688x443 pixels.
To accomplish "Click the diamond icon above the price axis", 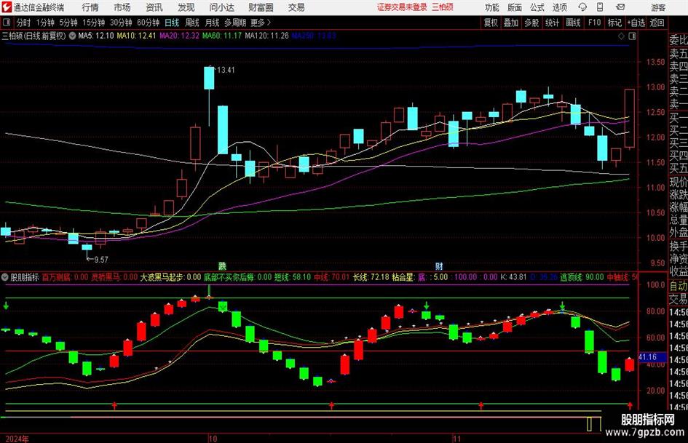I will coord(621,36).
